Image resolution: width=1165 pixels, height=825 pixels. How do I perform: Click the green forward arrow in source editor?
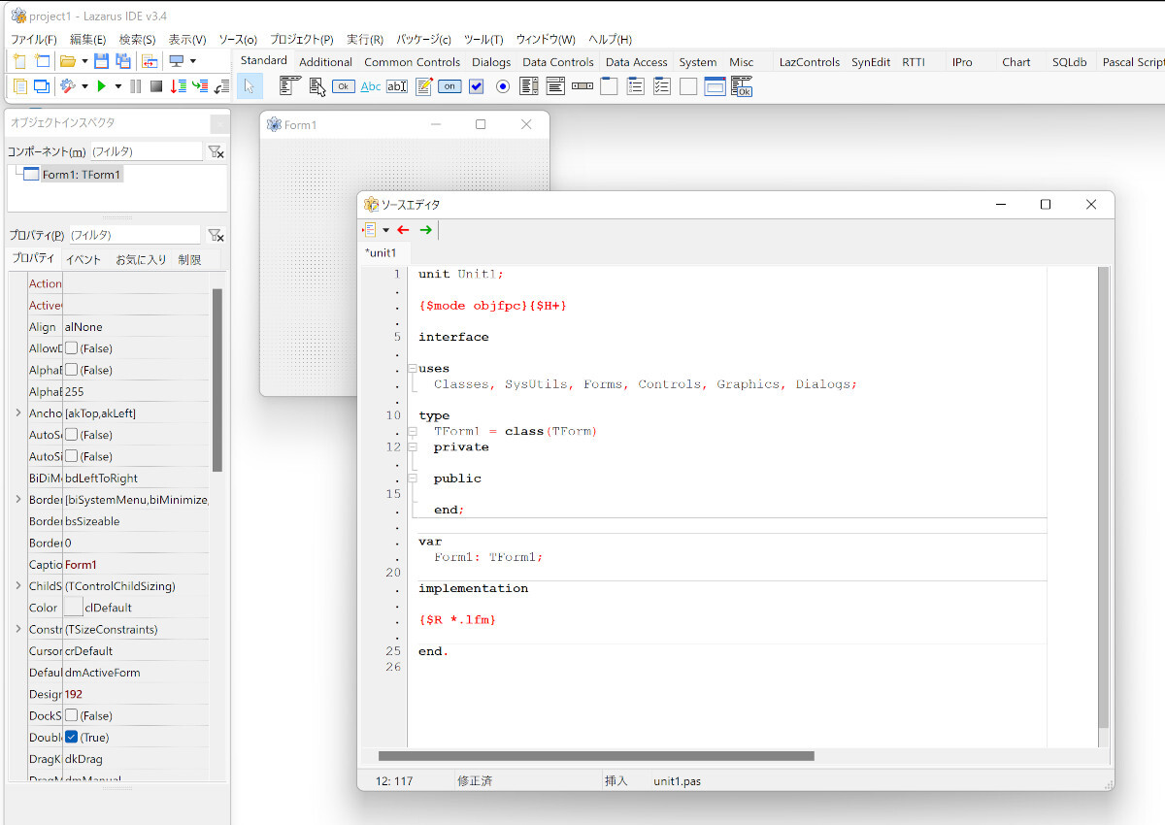click(x=425, y=230)
